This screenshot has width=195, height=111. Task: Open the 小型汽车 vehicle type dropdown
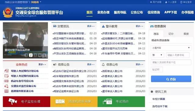pyautogui.click(x=171, y=48)
